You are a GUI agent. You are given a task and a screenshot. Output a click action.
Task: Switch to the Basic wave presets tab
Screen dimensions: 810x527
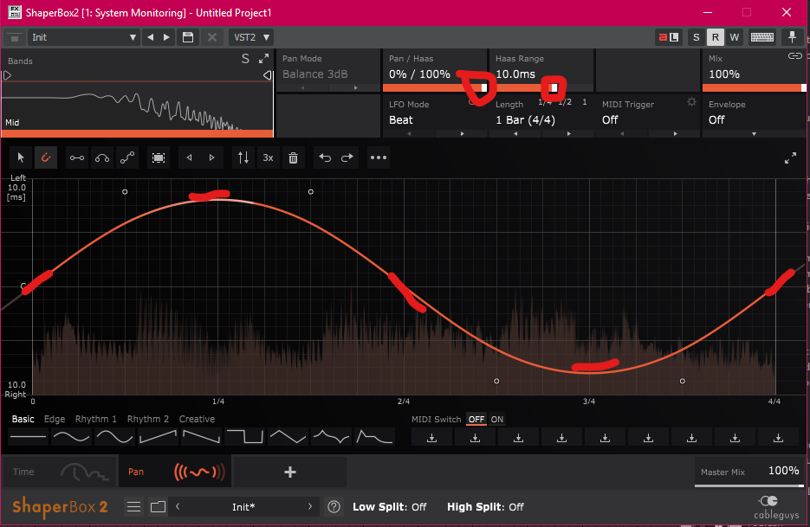pos(23,419)
